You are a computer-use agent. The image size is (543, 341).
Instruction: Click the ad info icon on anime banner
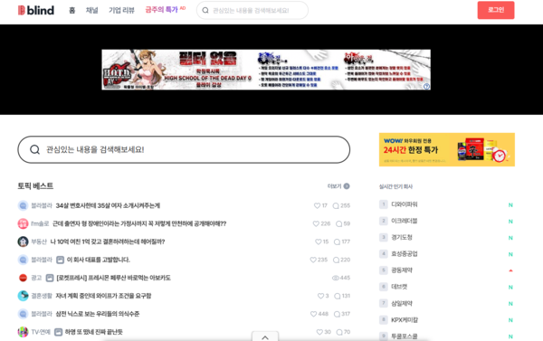[x=426, y=86]
